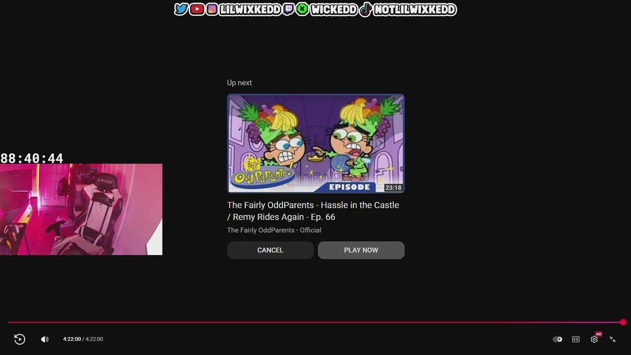Mute the video volume
Viewport: 631px width, 355px height.
[x=44, y=339]
